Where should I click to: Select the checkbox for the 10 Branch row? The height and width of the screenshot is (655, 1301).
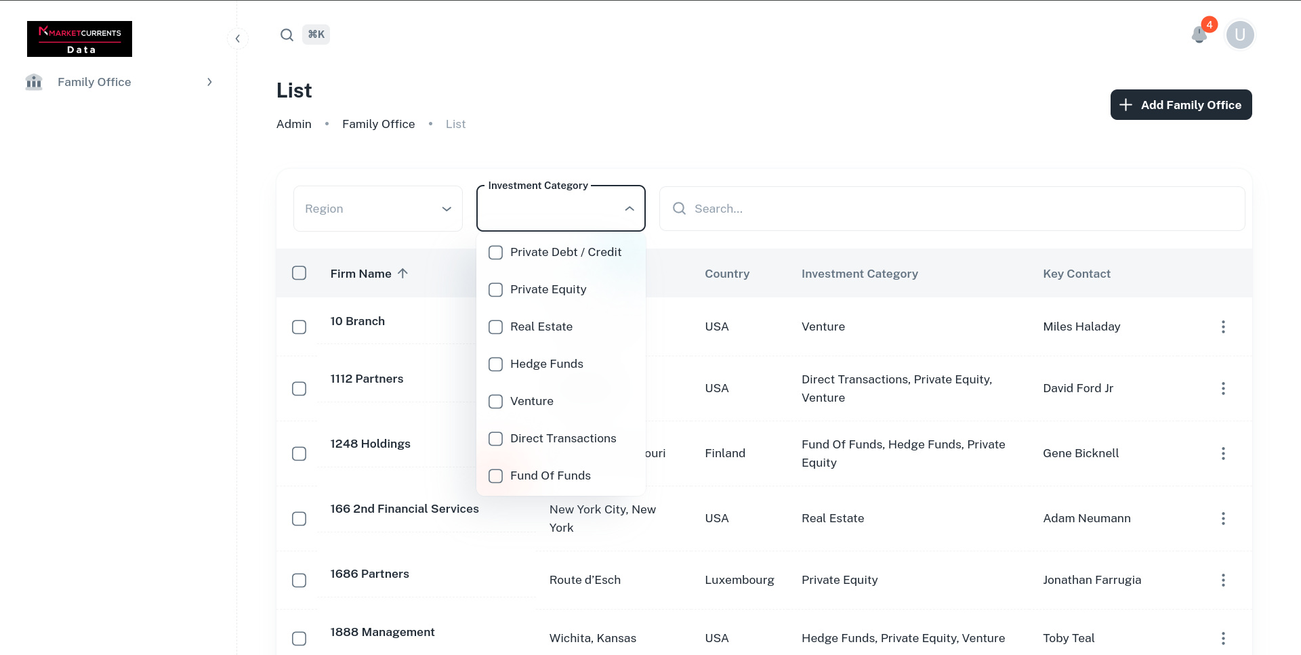(x=299, y=326)
